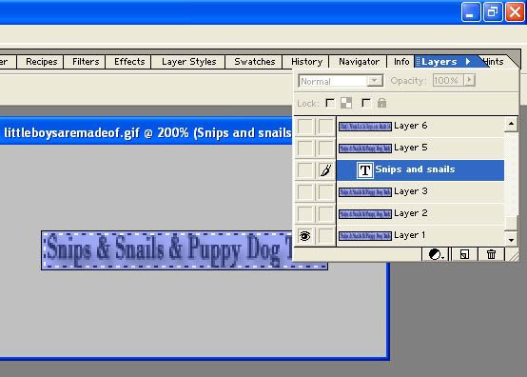
Task: Expand the Layers palette More arrow
Action: [x=467, y=62]
